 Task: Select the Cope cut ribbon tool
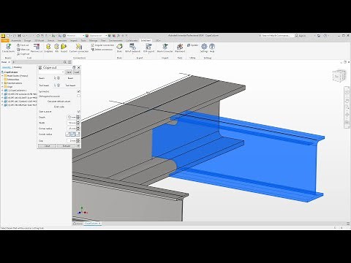23,54
